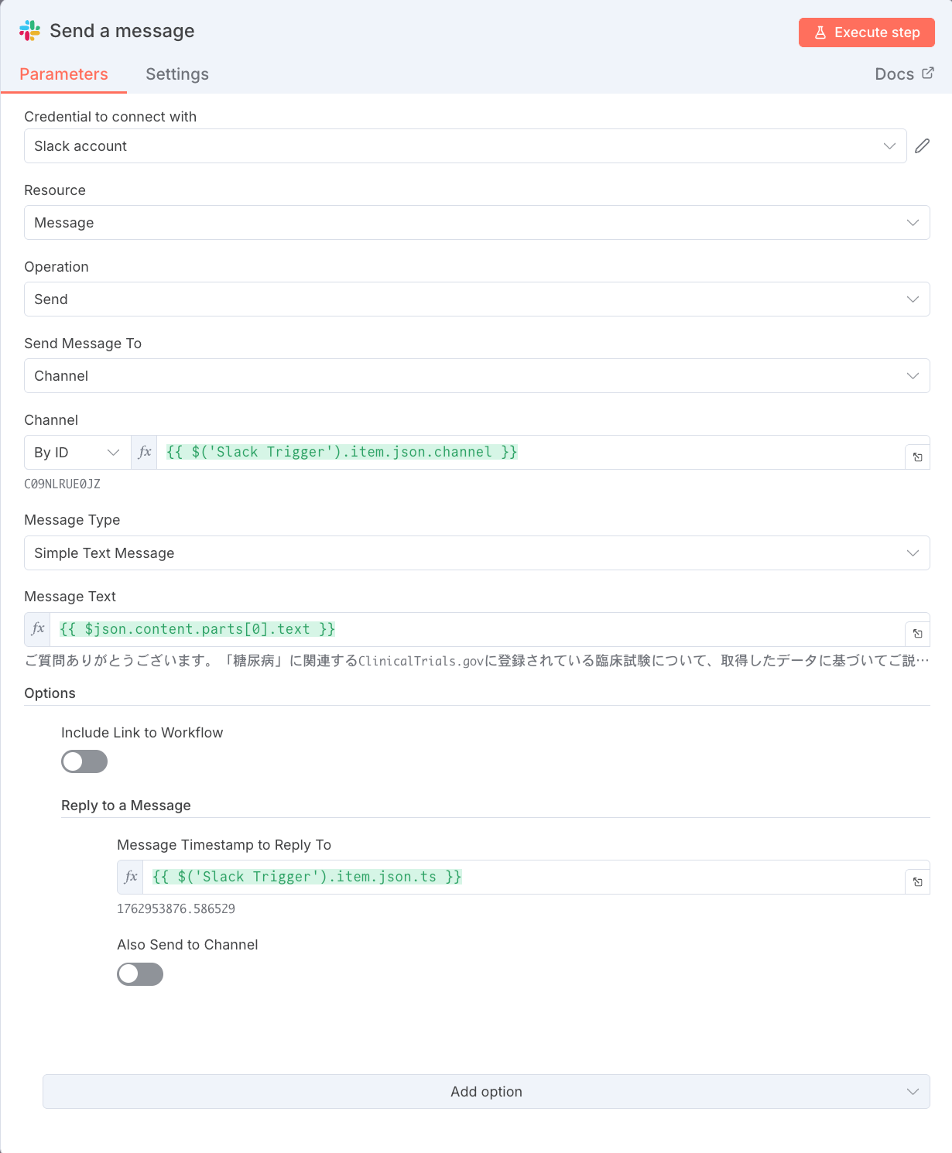Screen dimensions: 952x1153
Task: Enable Also Send to Channel switch
Action: coord(140,974)
